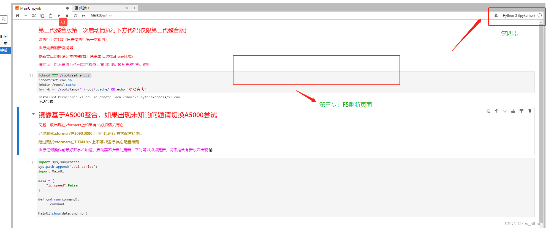This screenshot has width=546, height=228.
Task: Click the import sys,subprocess code line
Action: tap(59, 162)
